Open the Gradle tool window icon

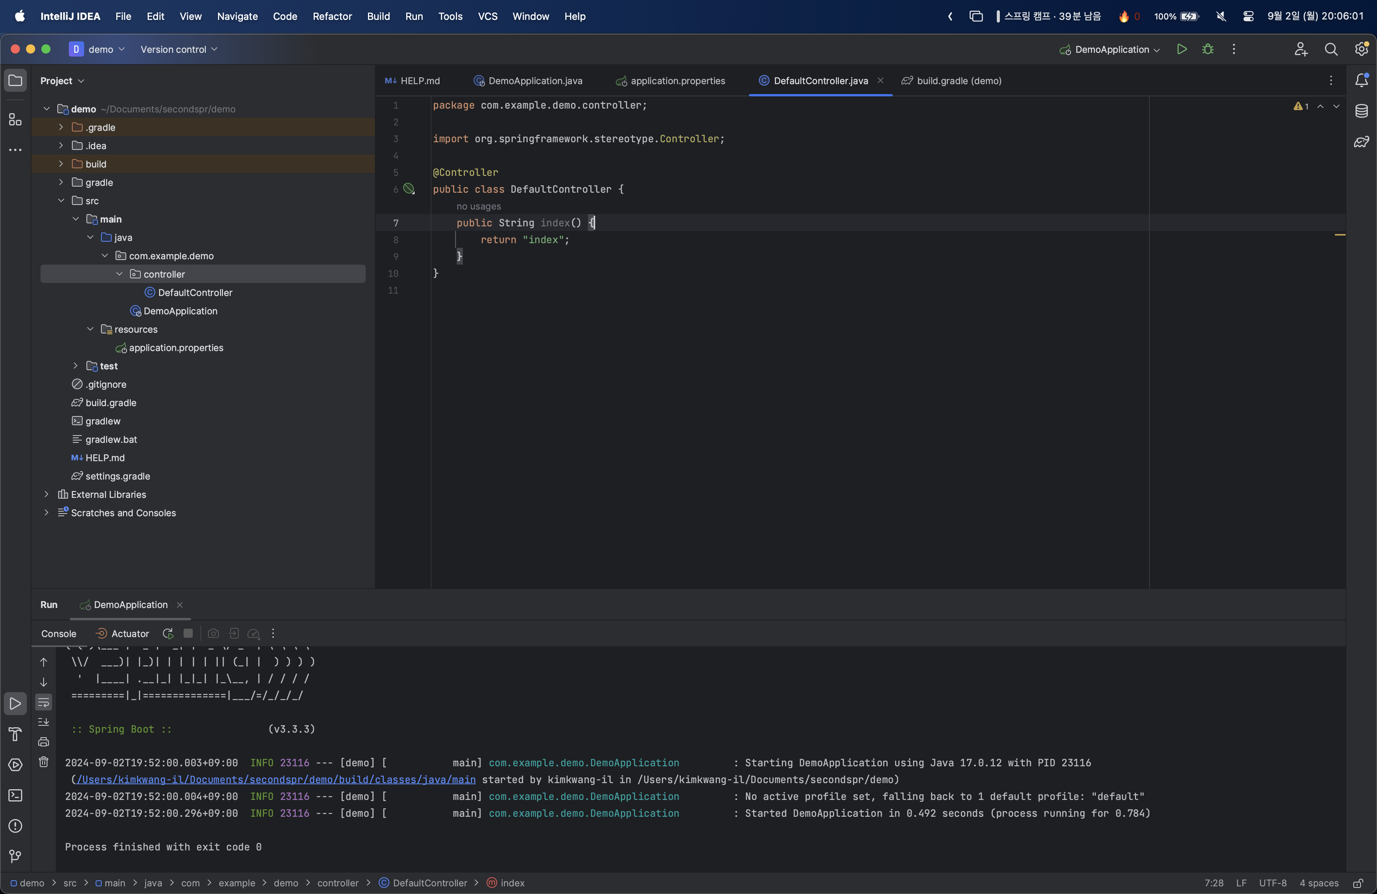coord(1361,142)
